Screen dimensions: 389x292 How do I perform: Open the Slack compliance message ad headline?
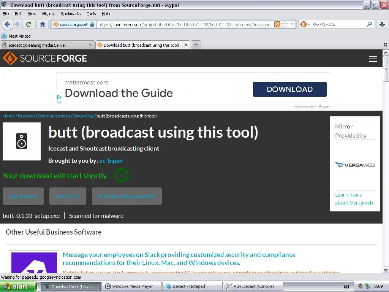pyautogui.click(x=179, y=259)
